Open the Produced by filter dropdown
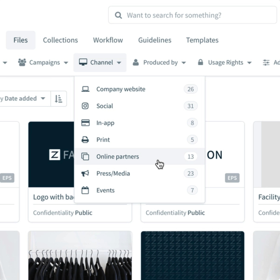Image resolution: width=280 pixels, height=280 pixels. coord(159,62)
